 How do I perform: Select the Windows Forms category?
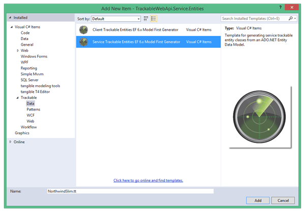click(x=34, y=56)
